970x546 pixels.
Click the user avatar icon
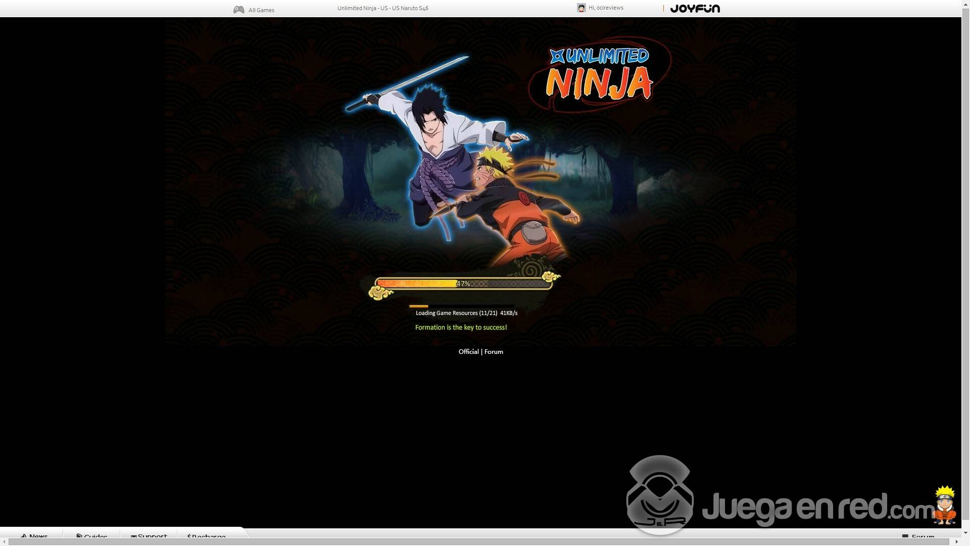[x=581, y=8]
